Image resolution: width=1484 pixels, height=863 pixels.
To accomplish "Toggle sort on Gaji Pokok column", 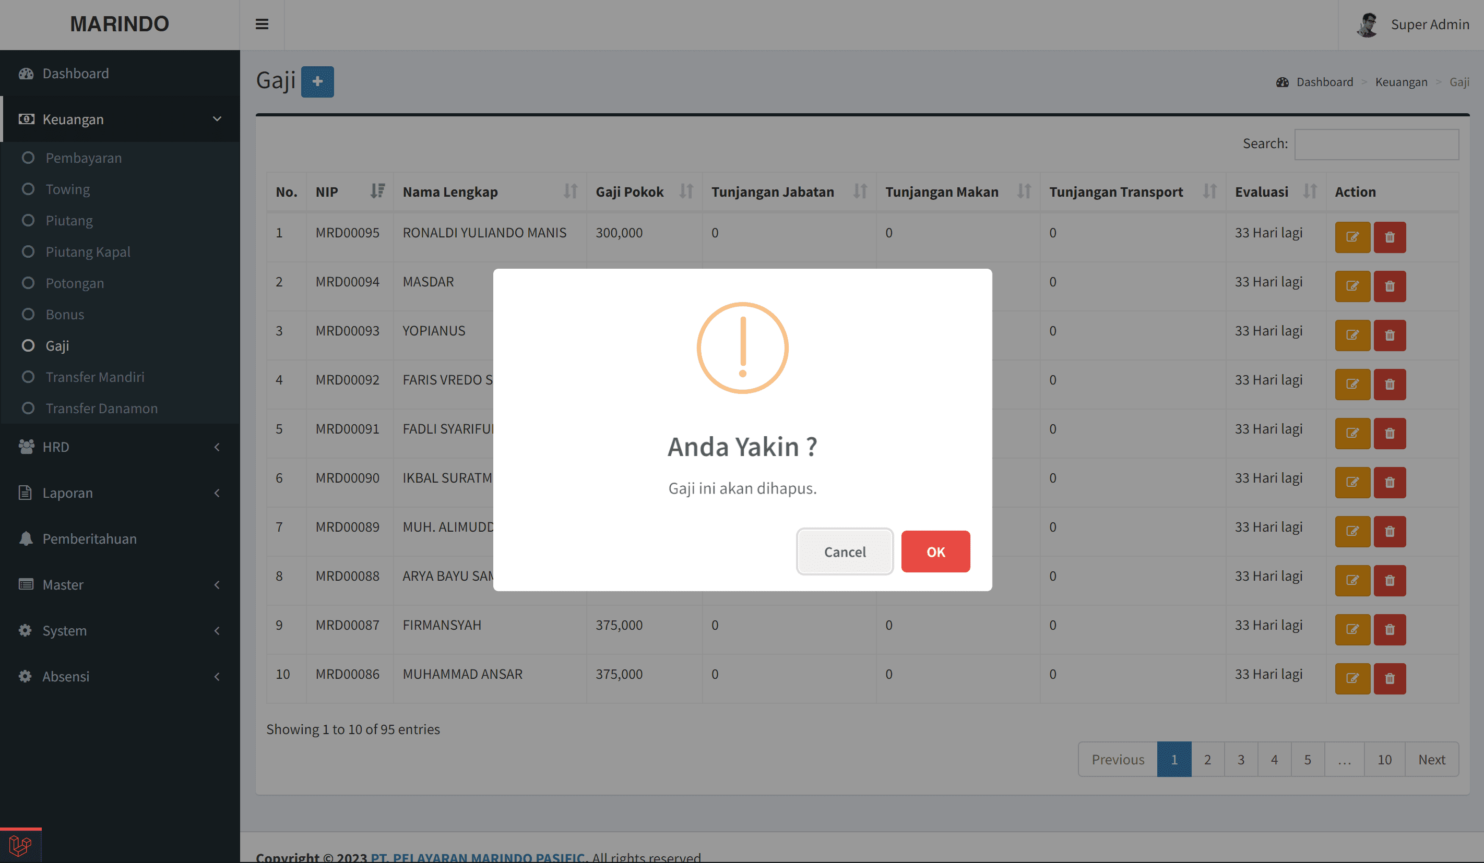I will 685,191.
